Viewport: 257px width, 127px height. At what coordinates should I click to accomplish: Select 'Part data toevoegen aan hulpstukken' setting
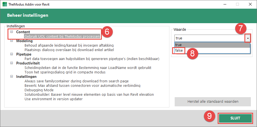tap(92, 59)
